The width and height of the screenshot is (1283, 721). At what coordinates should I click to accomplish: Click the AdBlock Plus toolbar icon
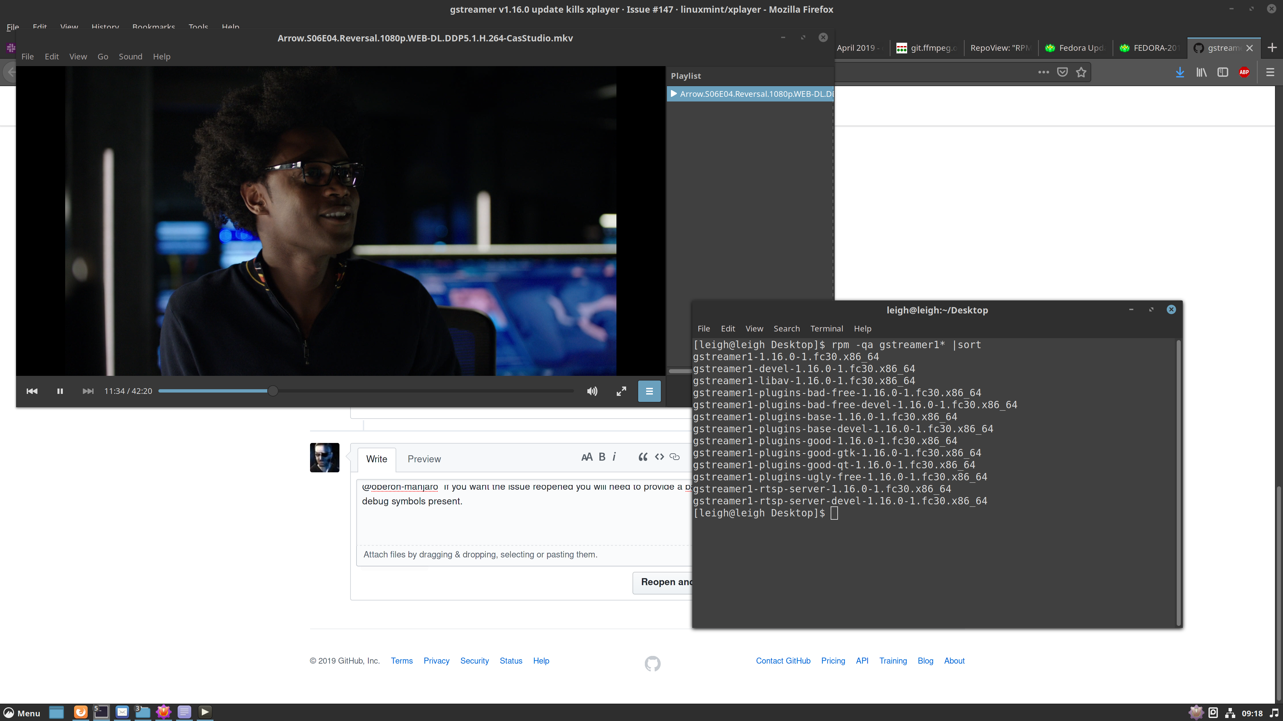1244,72
